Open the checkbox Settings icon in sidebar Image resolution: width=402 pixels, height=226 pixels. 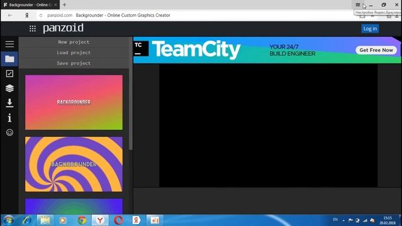tap(9, 74)
